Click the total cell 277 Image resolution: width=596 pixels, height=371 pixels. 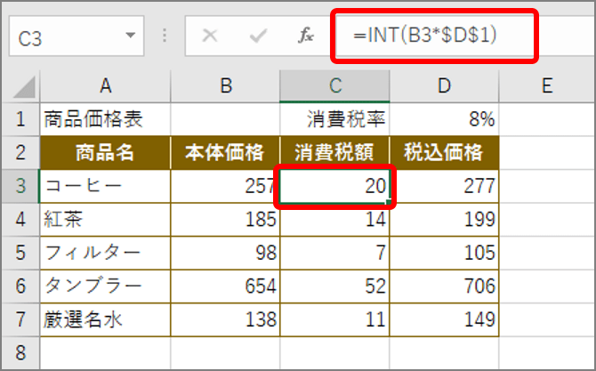tap(444, 186)
